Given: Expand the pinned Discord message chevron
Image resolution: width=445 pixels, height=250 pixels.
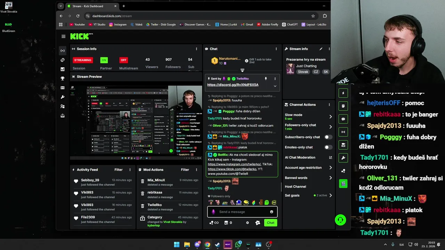Looking at the screenshot, I should click(x=275, y=86).
